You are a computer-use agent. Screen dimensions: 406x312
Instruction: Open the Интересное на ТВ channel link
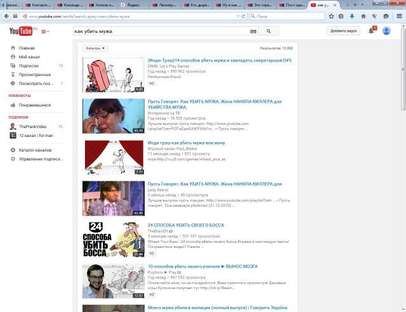point(164,113)
